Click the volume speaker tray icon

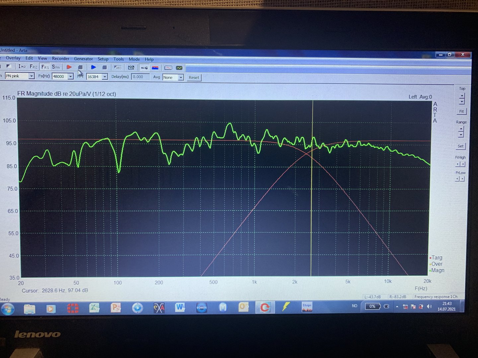tap(429, 306)
